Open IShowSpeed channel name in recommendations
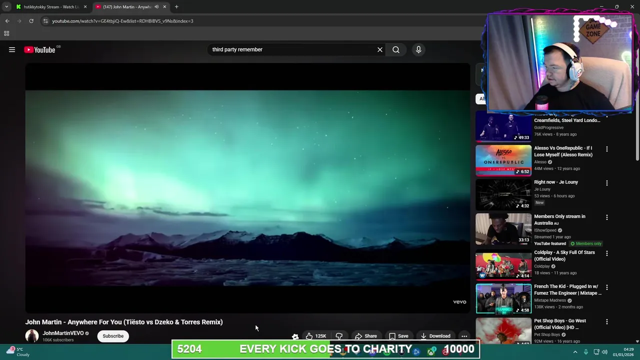Viewport: 640px width, 360px height. (x=545, y=230)
